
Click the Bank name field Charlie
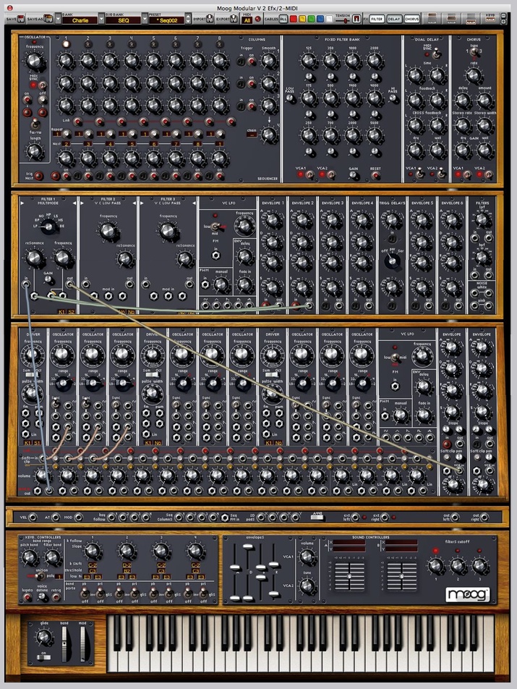80,20
